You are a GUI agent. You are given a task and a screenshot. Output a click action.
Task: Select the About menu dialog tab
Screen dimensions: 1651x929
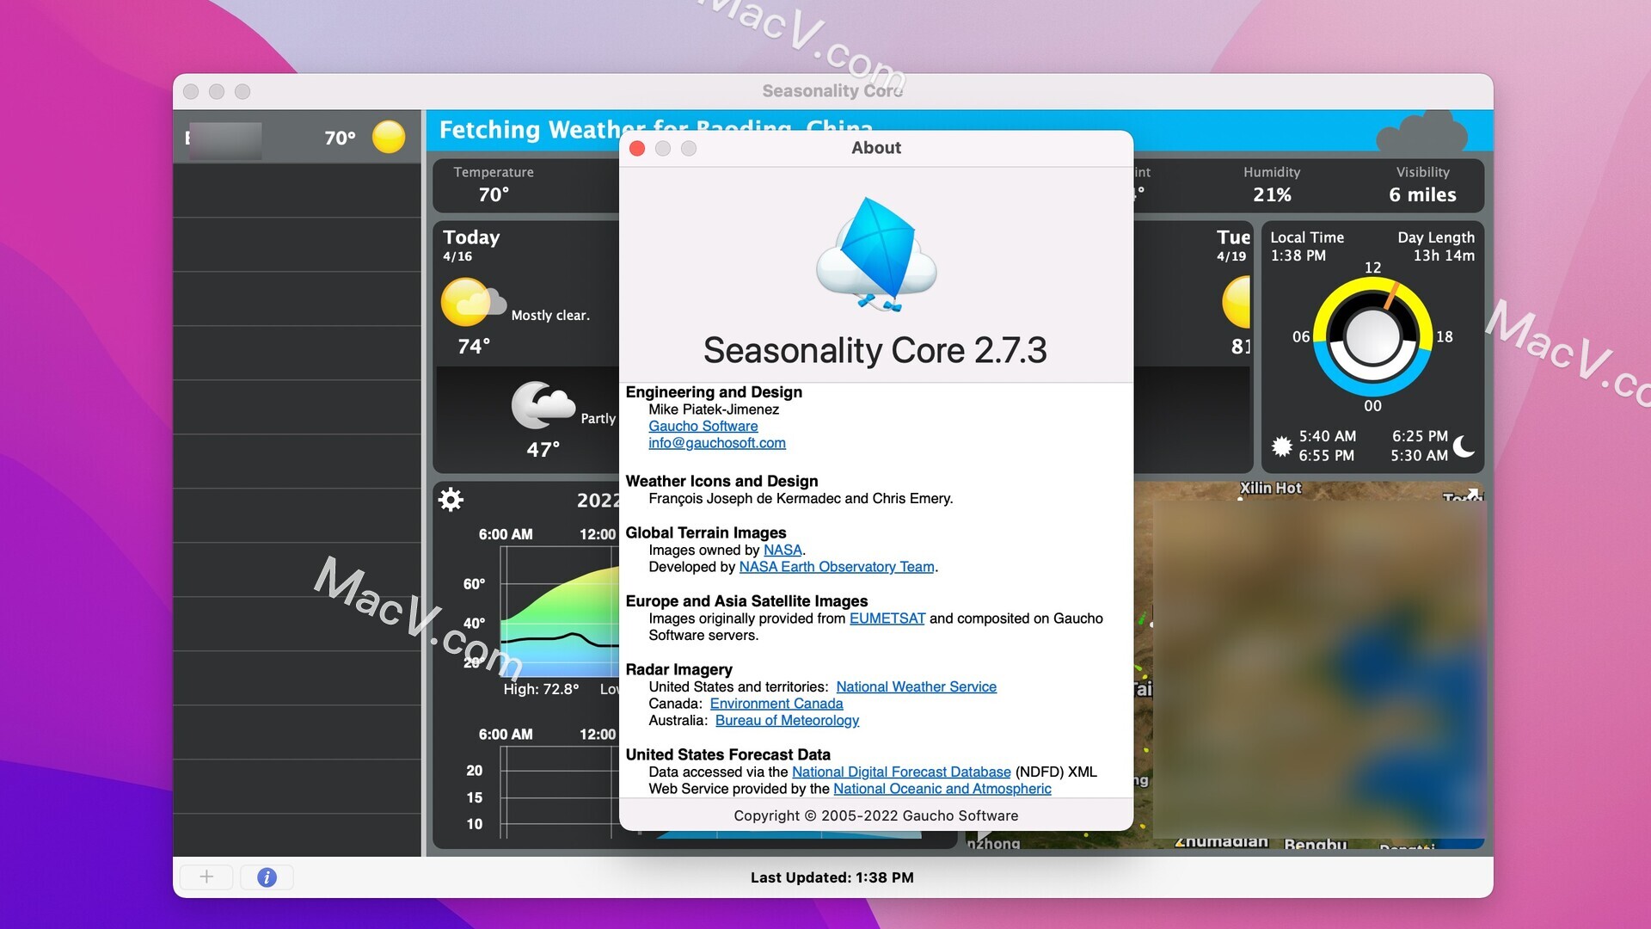876,147
